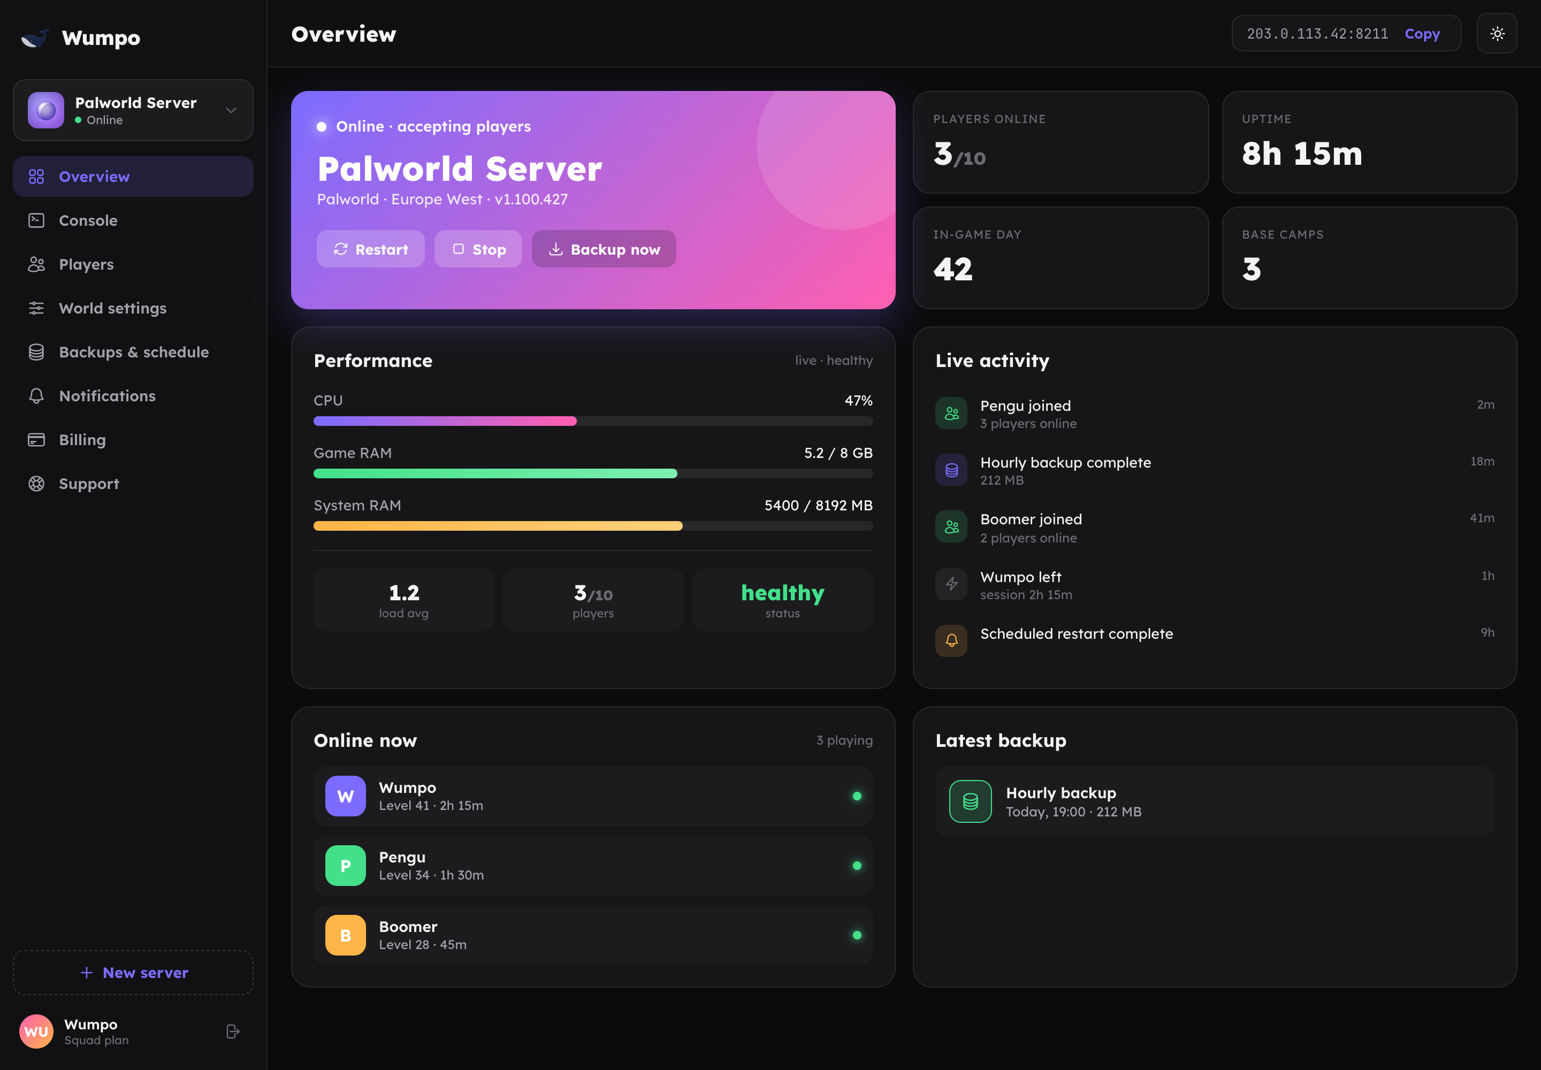The height and width of the screenshot is (1070, 1541).
Task: Open the Boomer Level 28 player row
Action: tap(593, 935)
